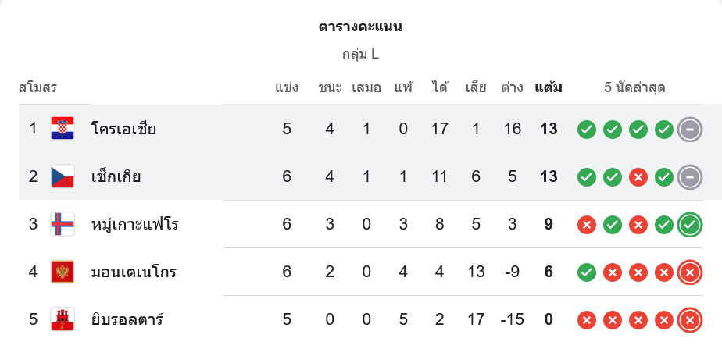This screenshot has height=356, width=722.
Task: Open the โครเอเชีย team link
Action: (123, 129)
